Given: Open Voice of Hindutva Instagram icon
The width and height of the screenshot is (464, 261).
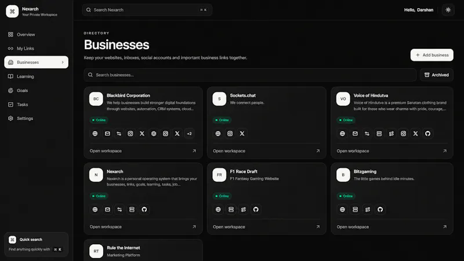Looking at the screenshot, I should 403,133.
